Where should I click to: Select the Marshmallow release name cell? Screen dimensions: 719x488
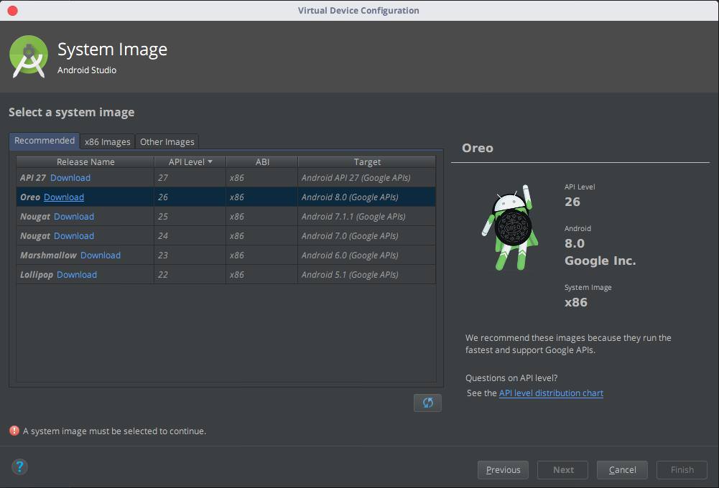point(85,255)
